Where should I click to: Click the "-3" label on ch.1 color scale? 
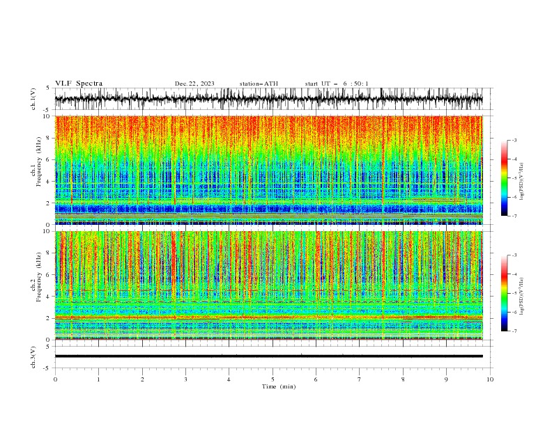(514, 140)
